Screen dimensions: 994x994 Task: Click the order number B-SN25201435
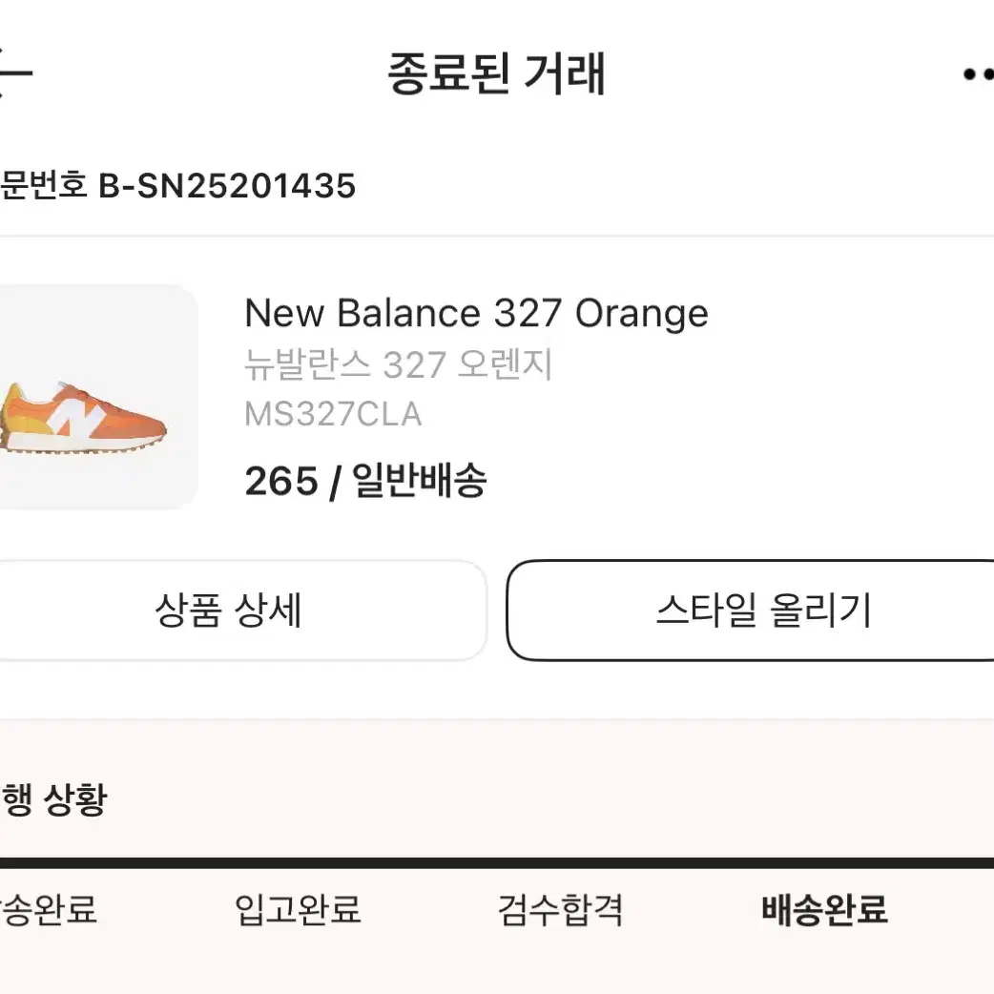pos(227,186)
